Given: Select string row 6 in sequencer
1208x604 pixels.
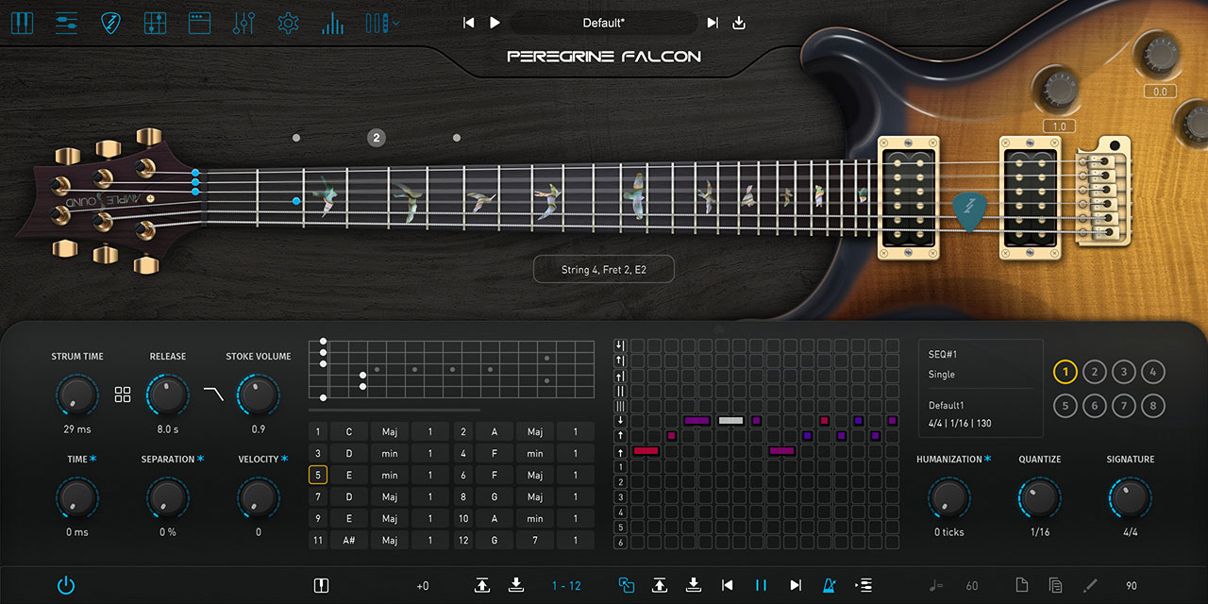Looking at the screenshot, I should point(620,543).
